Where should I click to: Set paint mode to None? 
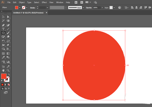click(x=9, y=84)
